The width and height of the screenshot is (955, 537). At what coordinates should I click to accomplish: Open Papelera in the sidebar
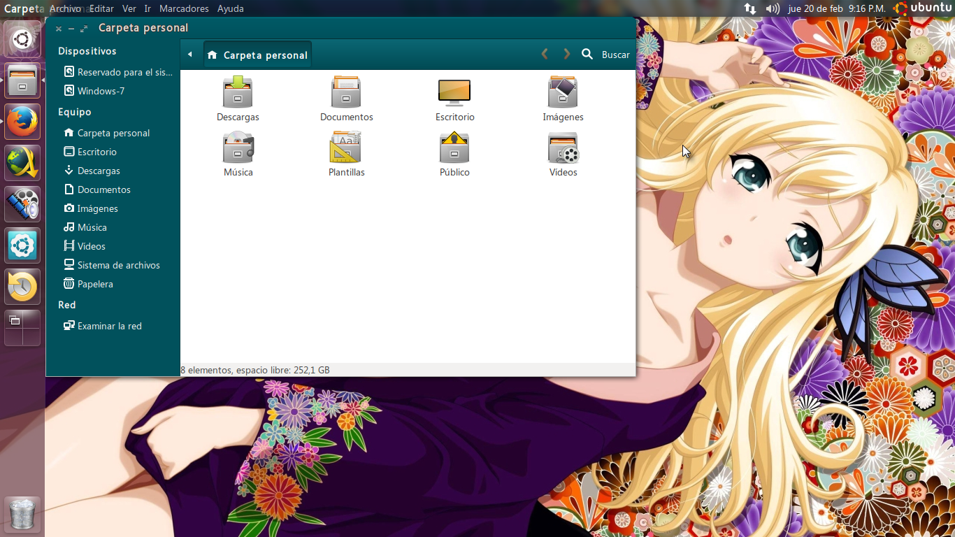coord(88,284)
